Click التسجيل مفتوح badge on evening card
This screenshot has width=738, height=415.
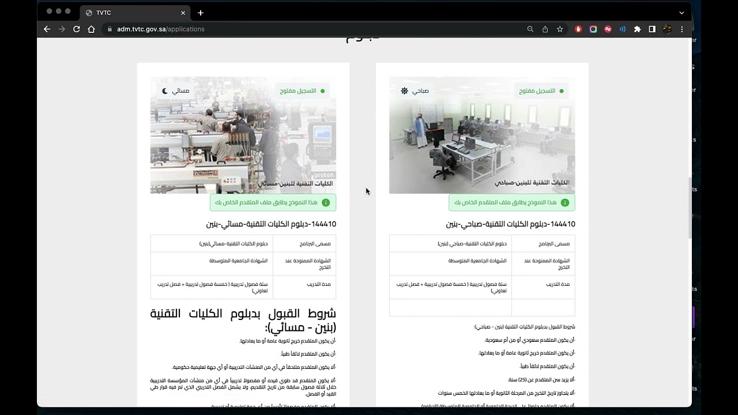pos(302,90)
